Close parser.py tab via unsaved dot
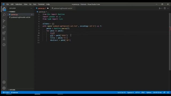Viewport: 171px width, 96px height. (48, 8)
